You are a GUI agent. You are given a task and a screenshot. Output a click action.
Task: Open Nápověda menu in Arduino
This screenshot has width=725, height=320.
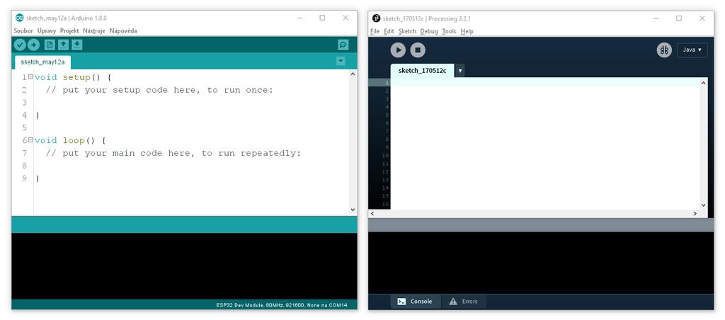(x=123, y=31)
